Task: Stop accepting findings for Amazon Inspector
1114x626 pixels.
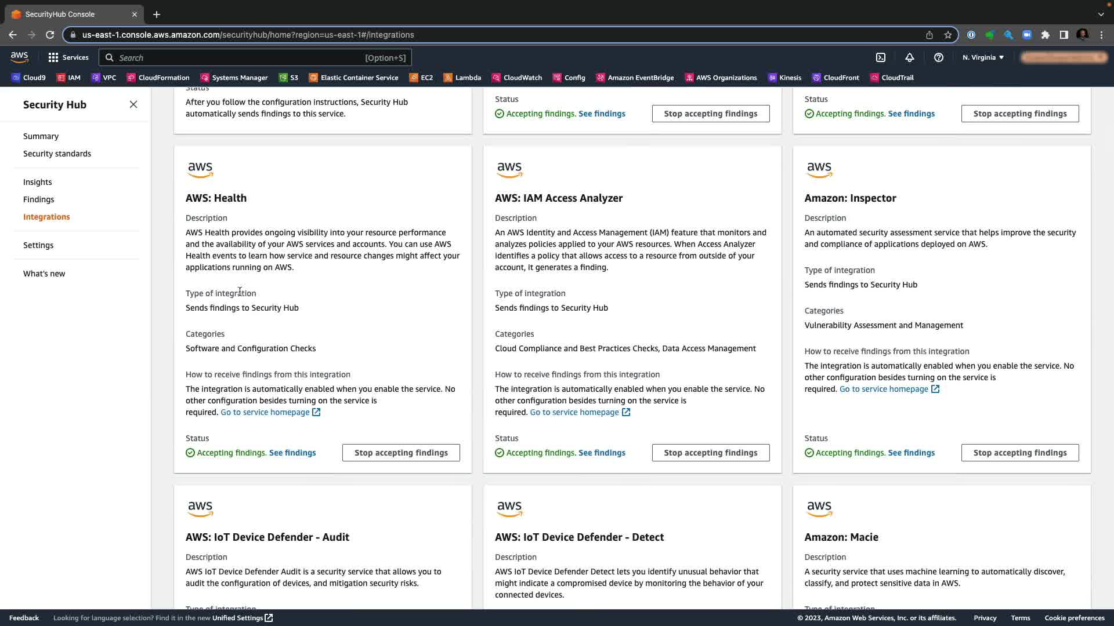Action: point(1019,453)
